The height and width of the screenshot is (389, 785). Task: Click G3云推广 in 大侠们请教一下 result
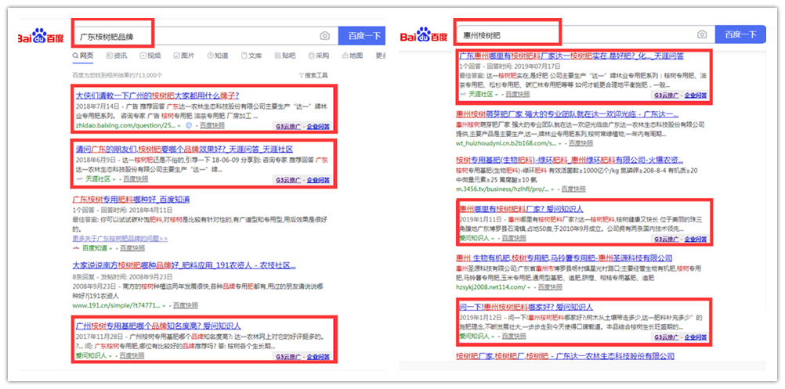click(288, 126)
